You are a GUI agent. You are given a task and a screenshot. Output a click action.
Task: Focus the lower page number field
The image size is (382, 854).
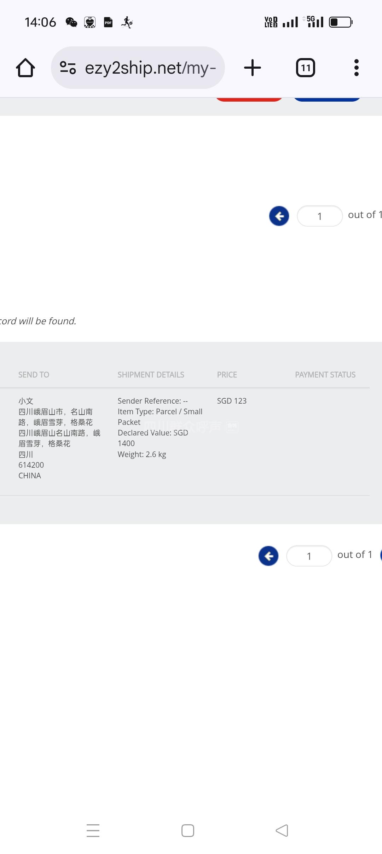pyautogui.click(x=309, y=556)
